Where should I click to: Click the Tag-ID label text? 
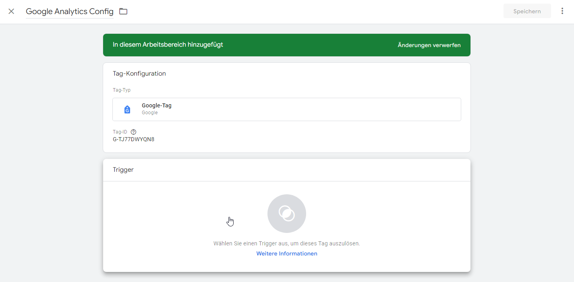[120, 132]
